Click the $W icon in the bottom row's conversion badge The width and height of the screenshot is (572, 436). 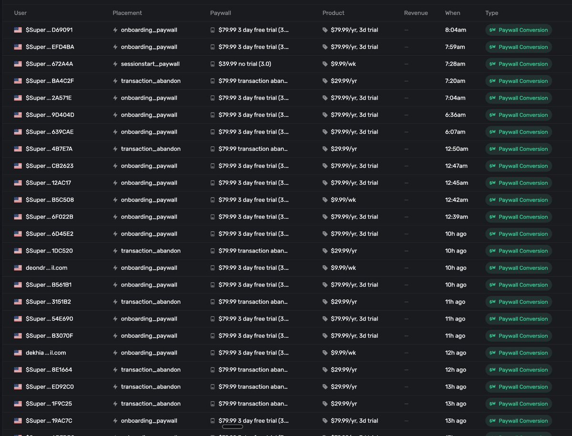tap(493, 420)
